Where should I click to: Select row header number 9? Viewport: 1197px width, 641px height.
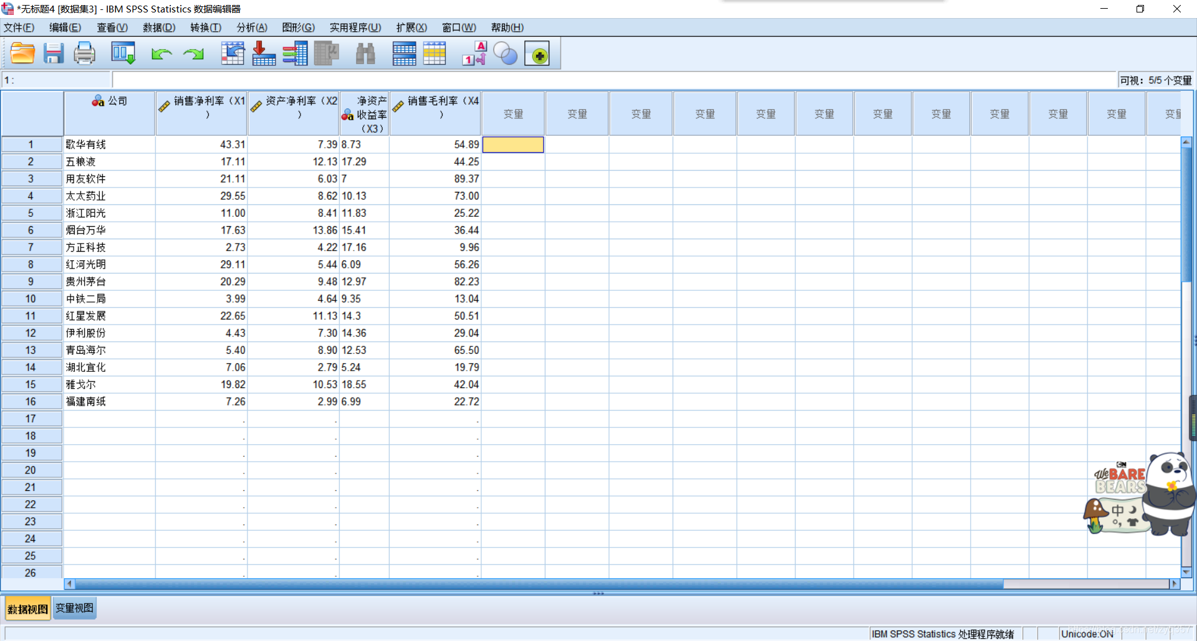click(x=31, y=282)
